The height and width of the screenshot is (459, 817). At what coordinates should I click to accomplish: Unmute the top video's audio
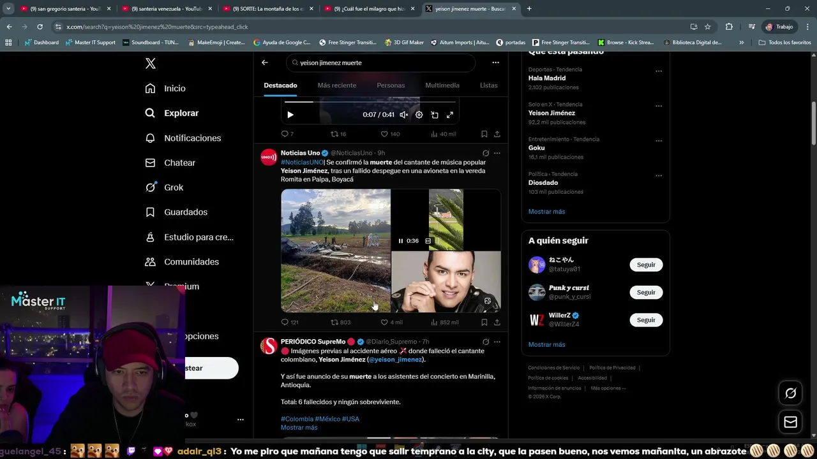point(403,115)
